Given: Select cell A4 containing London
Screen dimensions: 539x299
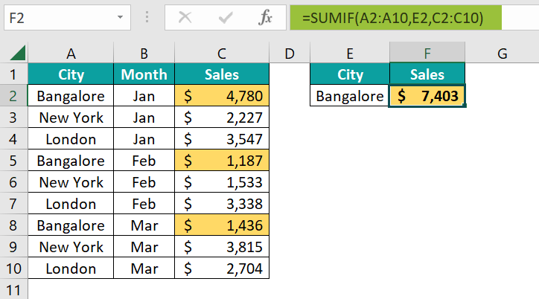Looking at the screenshot, I should pyautogui.click(x=71, y=139).
